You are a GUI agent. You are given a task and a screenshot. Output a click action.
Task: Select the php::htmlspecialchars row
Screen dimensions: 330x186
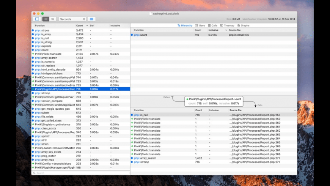pyautogui.click(x=81, y=74)
